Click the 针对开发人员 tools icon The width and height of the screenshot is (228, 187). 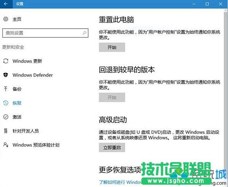pos(5,131)
